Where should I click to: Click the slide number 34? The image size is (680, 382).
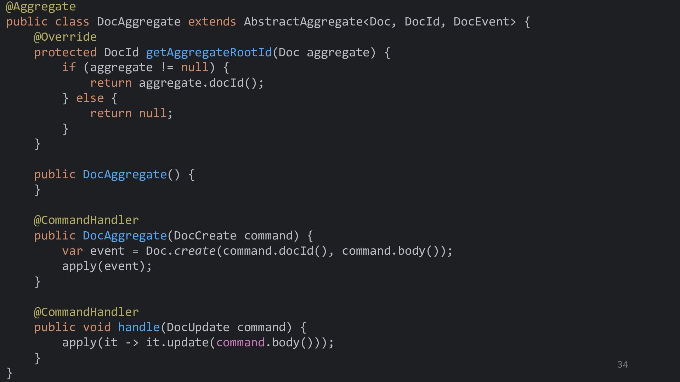[x=622, y=365]
